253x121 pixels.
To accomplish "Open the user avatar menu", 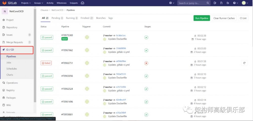I will tap(244, 3).
